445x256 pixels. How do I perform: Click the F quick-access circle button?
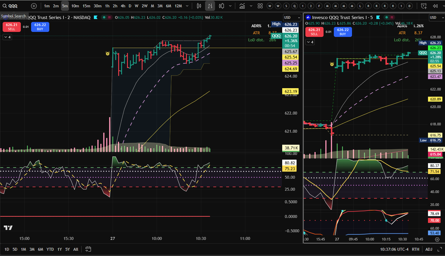pyautogui.click(x=319, y=6)
